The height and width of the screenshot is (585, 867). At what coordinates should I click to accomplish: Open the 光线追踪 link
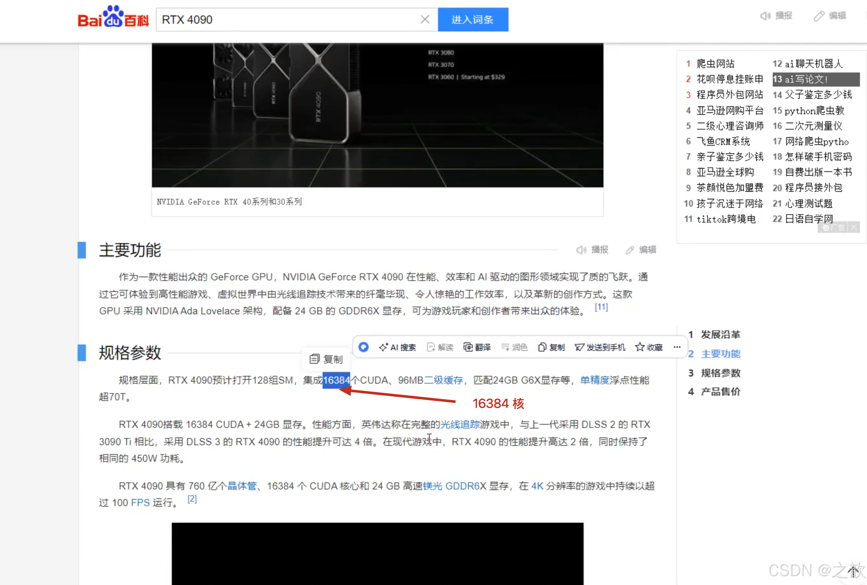(x=460, y=425)
